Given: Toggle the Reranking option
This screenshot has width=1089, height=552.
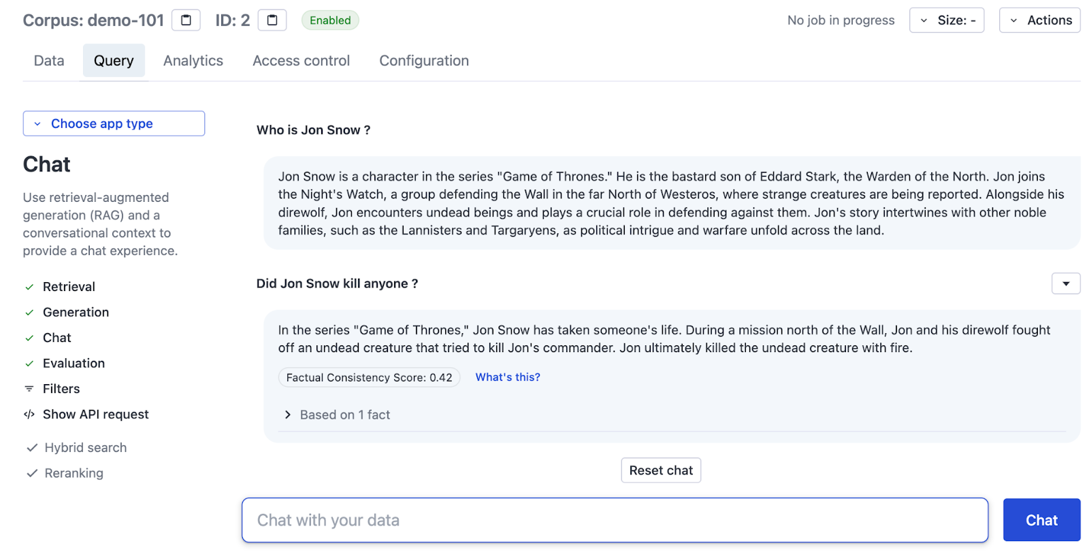Looking at the screenshot, I should [x=65, y=473].
